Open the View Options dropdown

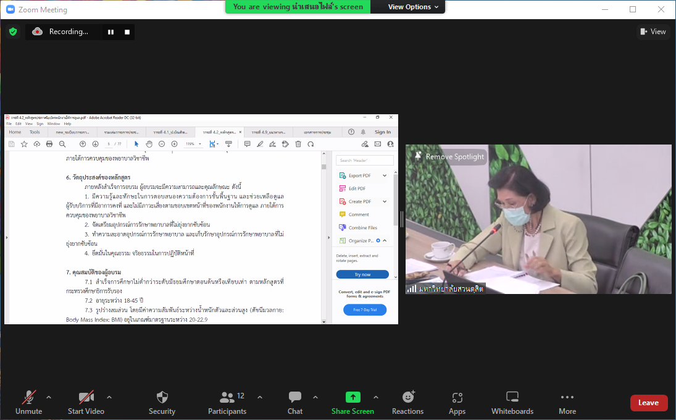tap(414, 7)
